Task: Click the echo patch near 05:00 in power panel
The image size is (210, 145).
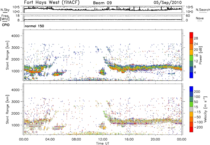Action: 58,74
